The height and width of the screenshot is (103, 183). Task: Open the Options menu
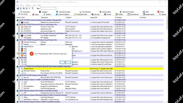(28, 5)
